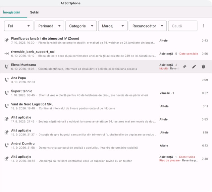This screenshot has width=212, height=192.
Task: Click the 0:38 duration value
Action: [x=205, y=159]
